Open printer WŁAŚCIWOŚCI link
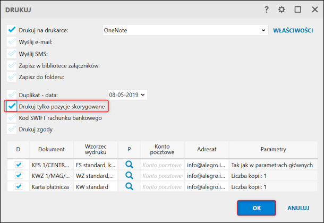The height and width of the screenshot is (223, 324). coord(293,30)
